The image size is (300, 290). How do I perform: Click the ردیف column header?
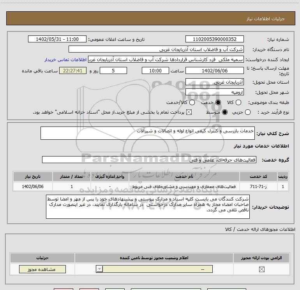283,177
